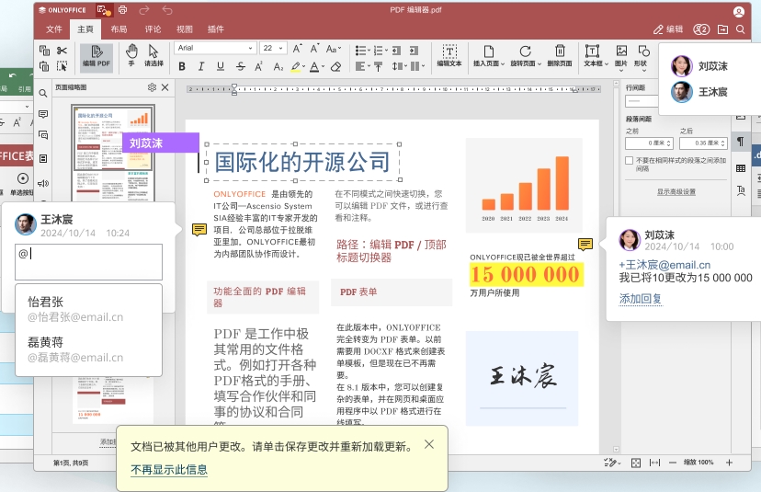Image resolution: width=761 pixels, height=492 pixels.
Task: Toggle italic formatting
Action: (x=201, y=66)
